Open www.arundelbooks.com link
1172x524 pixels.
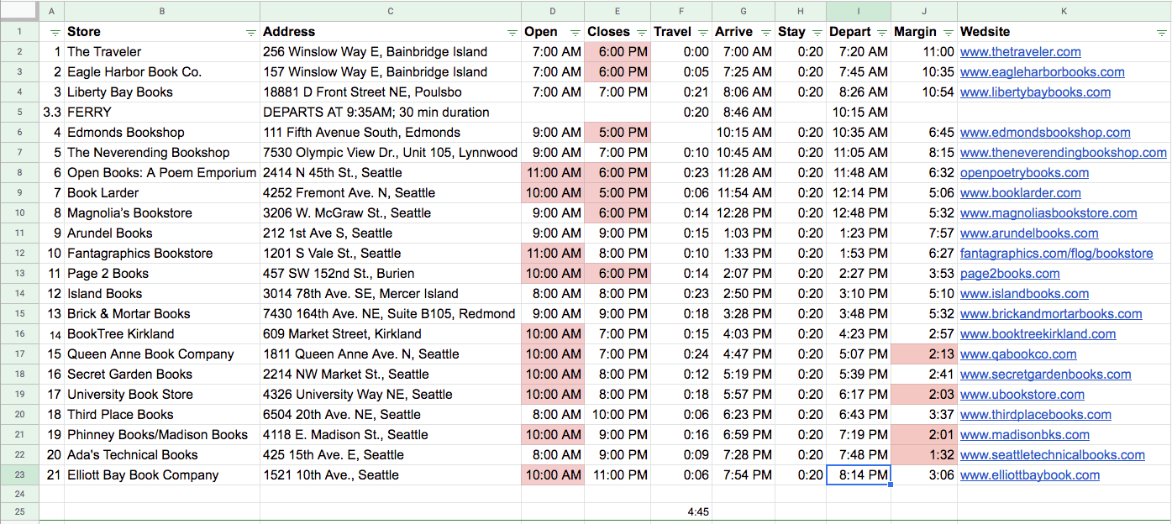(1029, 233)
